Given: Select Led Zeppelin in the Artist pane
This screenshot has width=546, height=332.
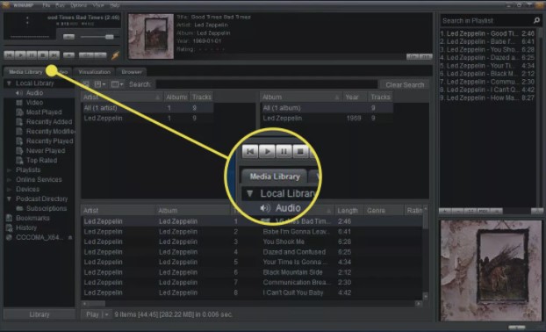Looking at the screenshot, I should [147, 119].
